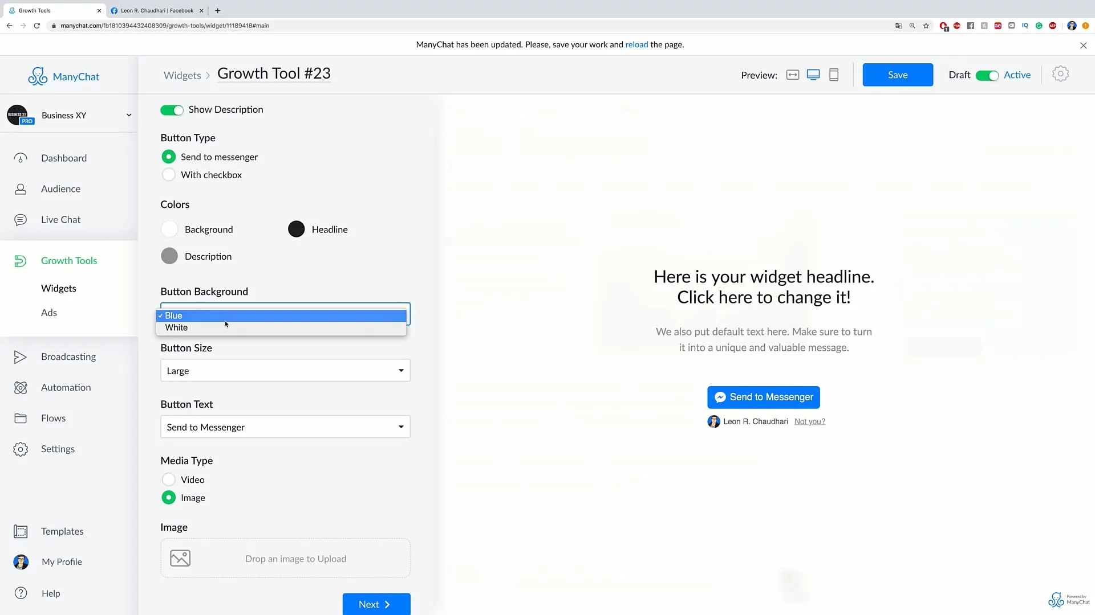Image resolution: width=1095 pixels, height=615 pixels.
Task: Choose White in Button Background list
Action: pos(281,327)
